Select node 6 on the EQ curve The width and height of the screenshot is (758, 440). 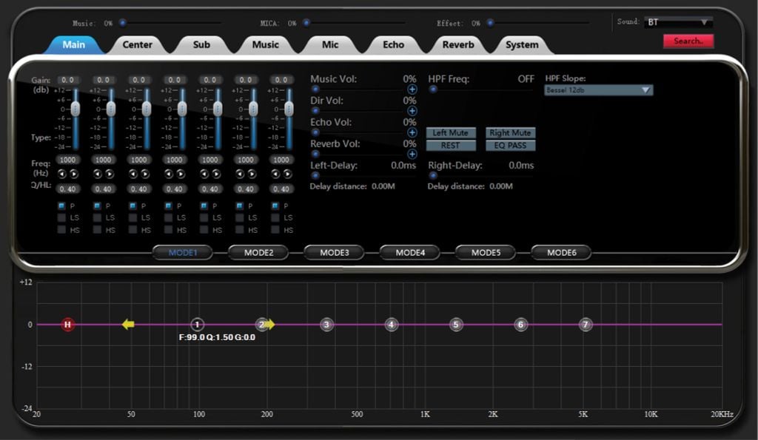tap(520, 325)
